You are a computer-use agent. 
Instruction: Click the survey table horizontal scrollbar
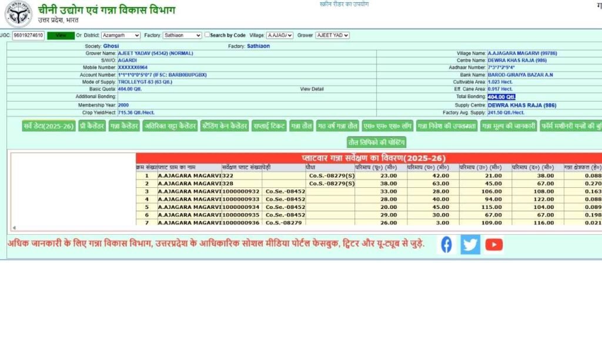click(294, 228)
